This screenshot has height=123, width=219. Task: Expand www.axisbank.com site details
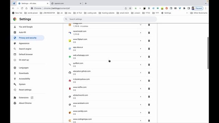(141, 105)
